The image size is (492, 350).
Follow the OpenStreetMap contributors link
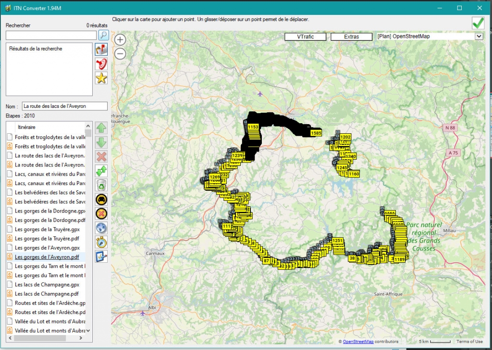pyautogui.click(x=358, y=341)
